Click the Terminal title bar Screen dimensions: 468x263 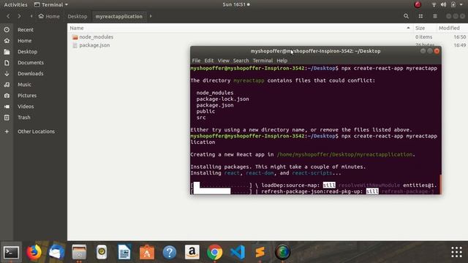point(315,51)
